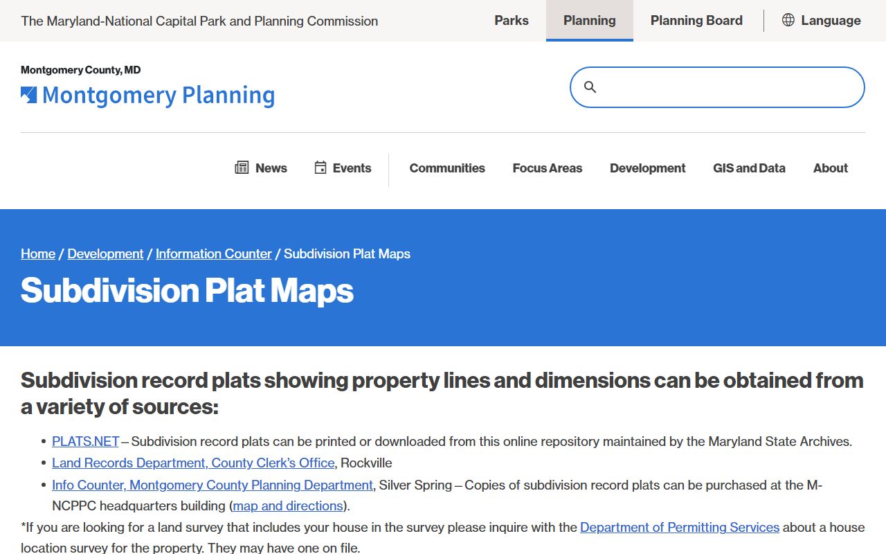The image size is (886, 554).
Task: Click the Events calendar icon
Action: (x=320, y=168)
